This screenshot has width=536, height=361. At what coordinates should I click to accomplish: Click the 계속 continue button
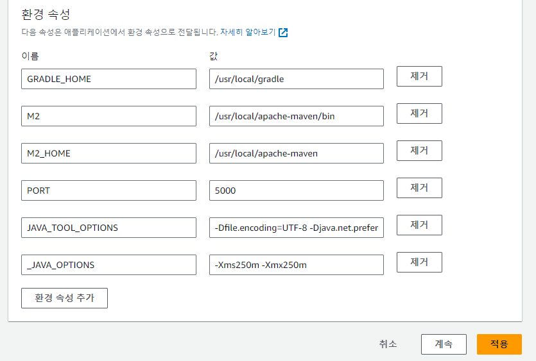tap(444, 344)
